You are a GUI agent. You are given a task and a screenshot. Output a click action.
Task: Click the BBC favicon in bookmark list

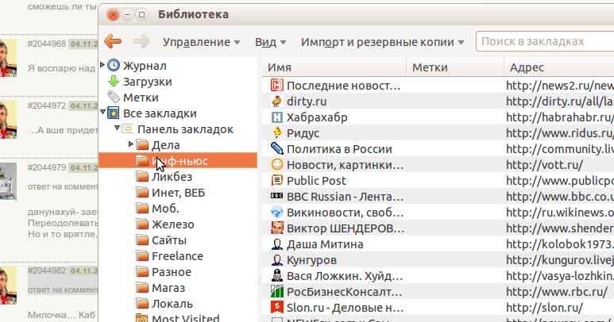pos(277,196)
